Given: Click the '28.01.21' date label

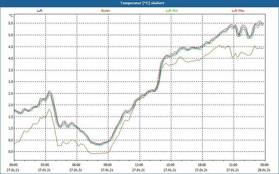Looking at the screenshot, I should (264, 170).
